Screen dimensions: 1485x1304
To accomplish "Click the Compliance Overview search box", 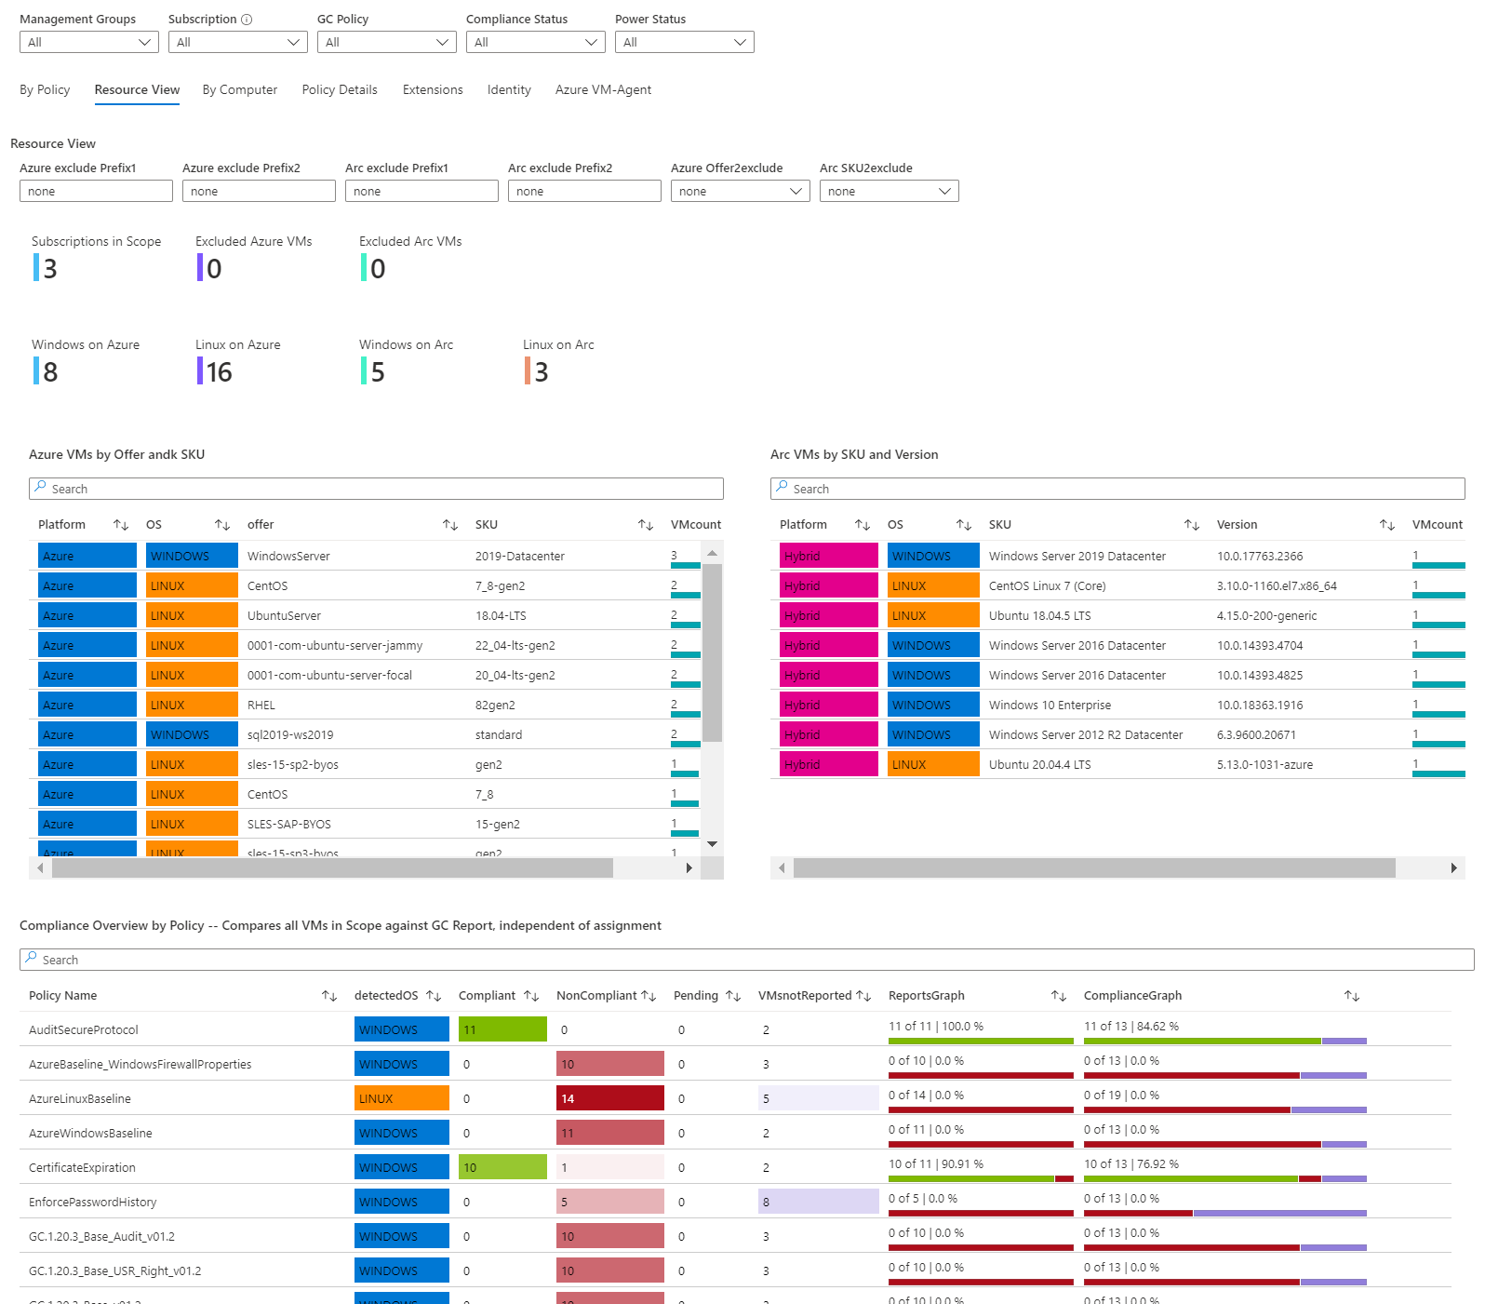I will click(x=747, y=960).
